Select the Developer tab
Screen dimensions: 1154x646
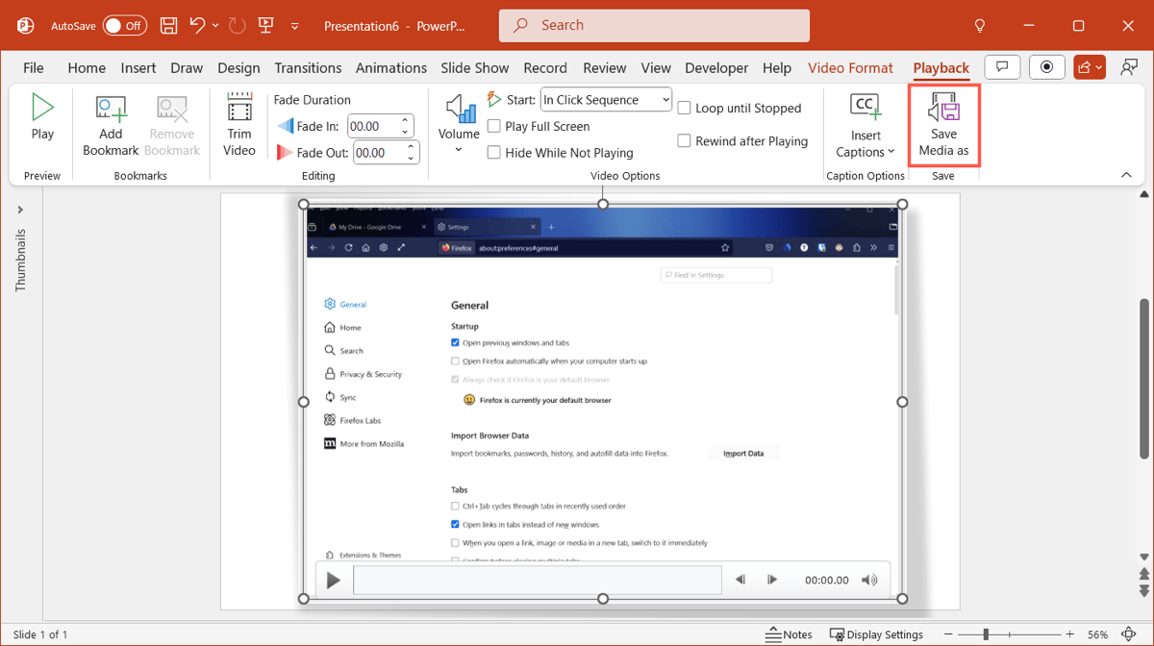click(716, 67)
